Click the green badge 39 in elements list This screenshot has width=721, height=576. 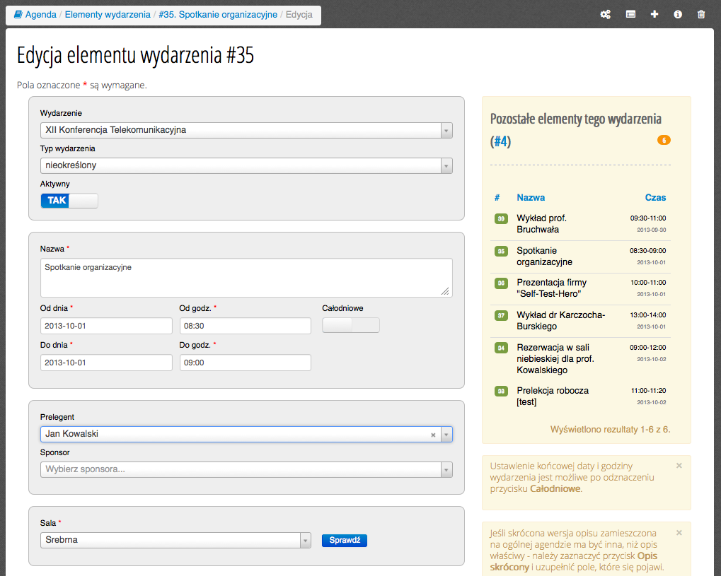(x=501, y=218)
